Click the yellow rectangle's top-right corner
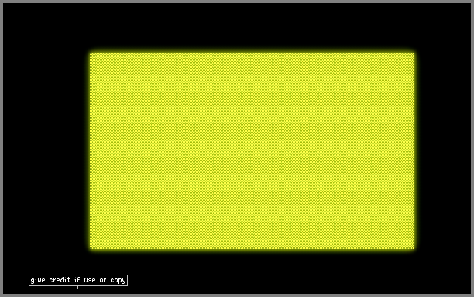Screen dimensions: 474x297 [414, 53]
